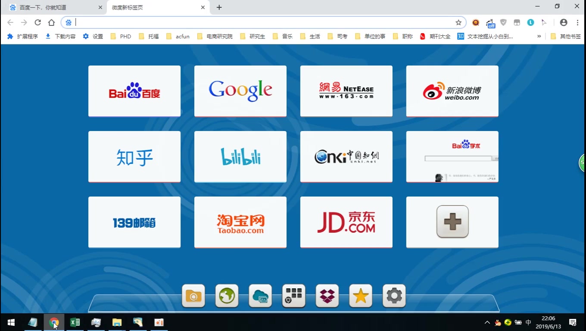The image size is (586, 331).
Task: Open the 期刊大全 bookmark
Action: tap(435, 36)
